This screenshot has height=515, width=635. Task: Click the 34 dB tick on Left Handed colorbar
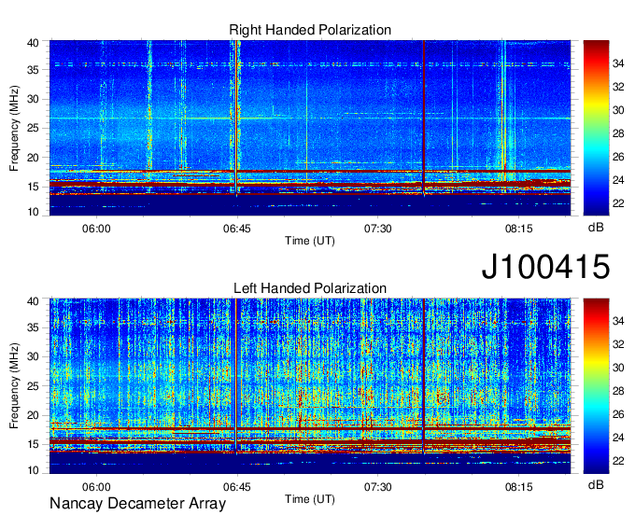[618, 322]
